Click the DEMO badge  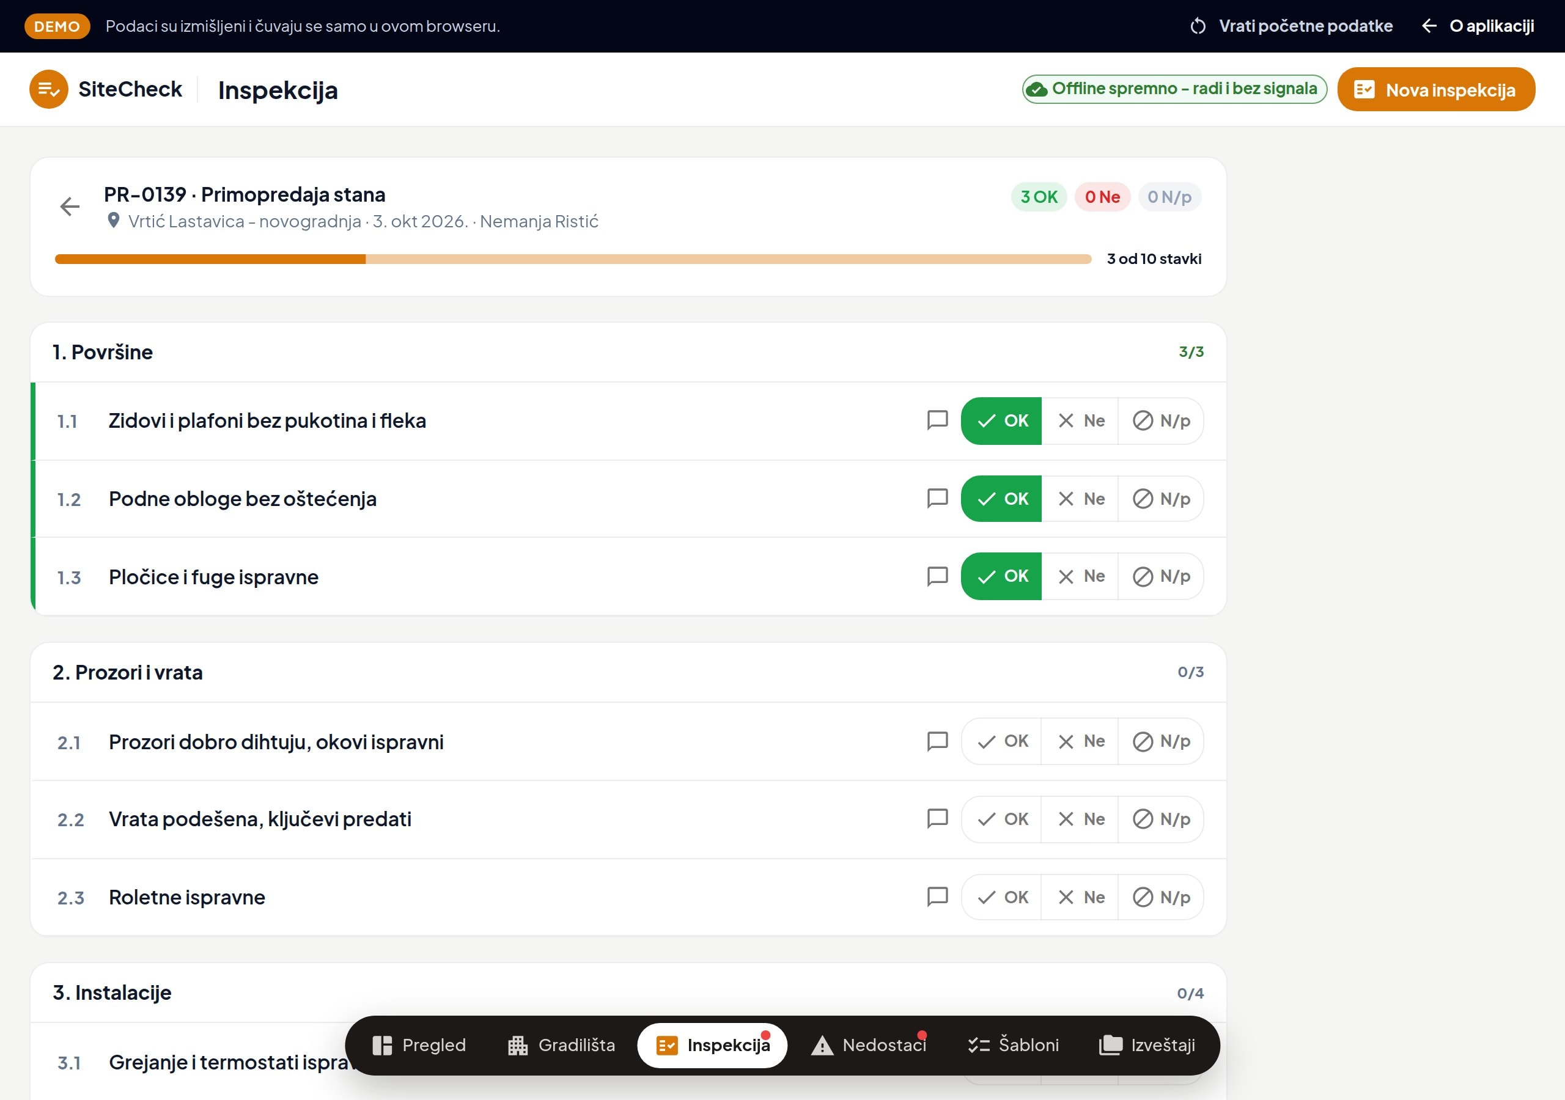[57, 26]
